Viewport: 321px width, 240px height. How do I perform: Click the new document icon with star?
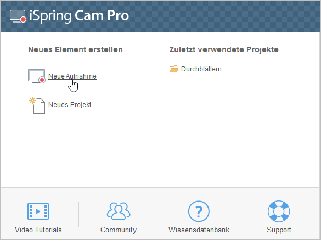(x=37, y=105)
